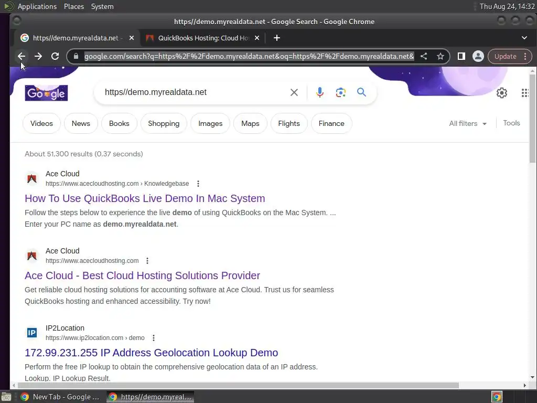Share this page using the share icon
The height and width of the screenshot is (403, 537).
click(x=424, y=56)
